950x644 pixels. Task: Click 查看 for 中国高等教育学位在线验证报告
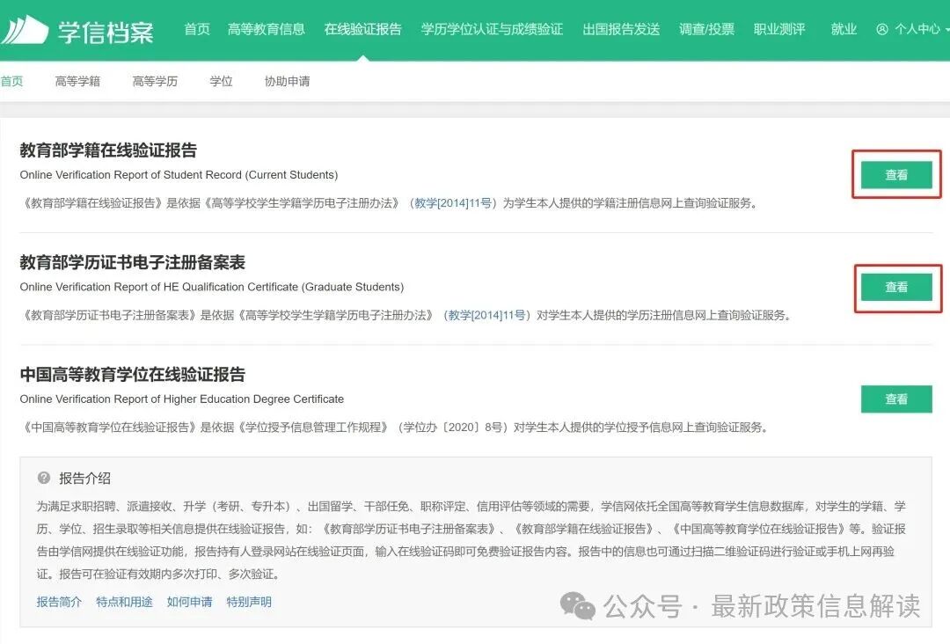click(895, 399)
